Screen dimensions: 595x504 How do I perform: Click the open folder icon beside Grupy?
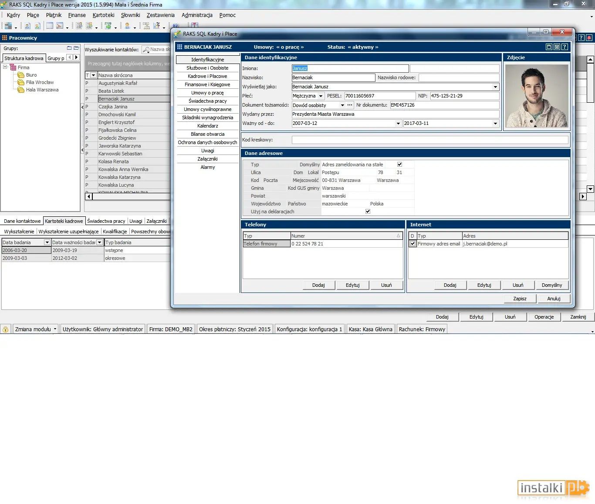76,48
